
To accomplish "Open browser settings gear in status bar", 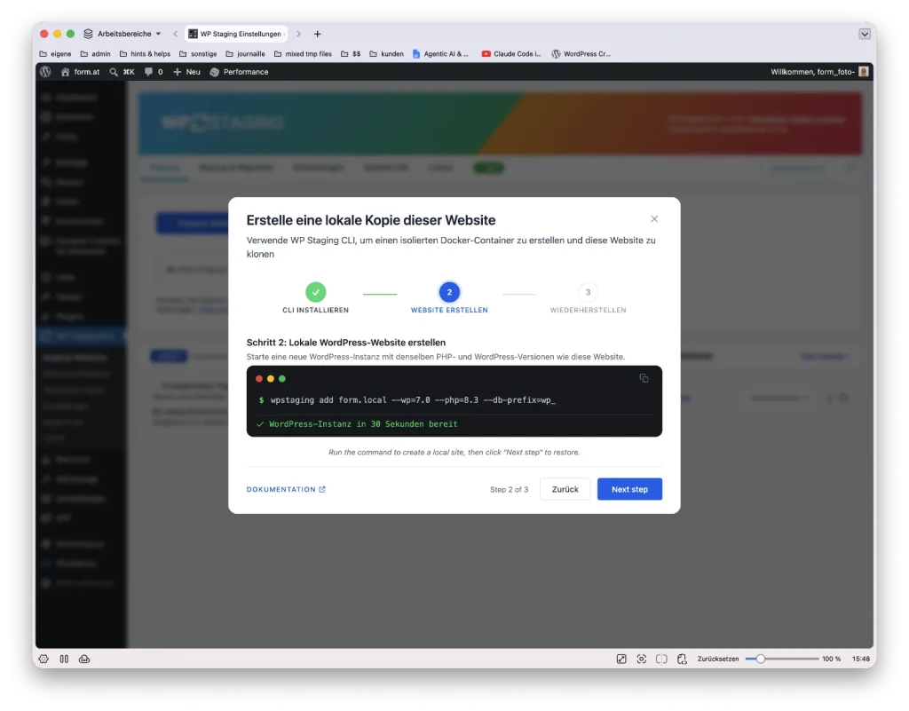I will tap(43, 659).
